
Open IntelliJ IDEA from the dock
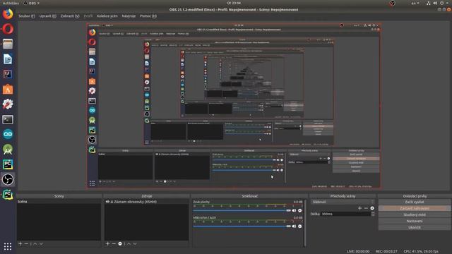coord(8,74)
